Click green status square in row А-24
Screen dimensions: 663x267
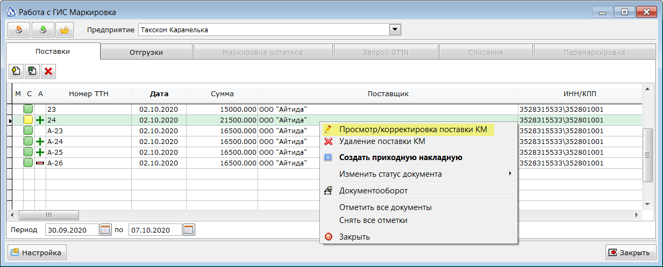(28, 141)
